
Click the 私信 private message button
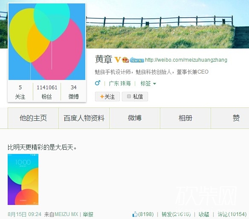coord(135,97)
